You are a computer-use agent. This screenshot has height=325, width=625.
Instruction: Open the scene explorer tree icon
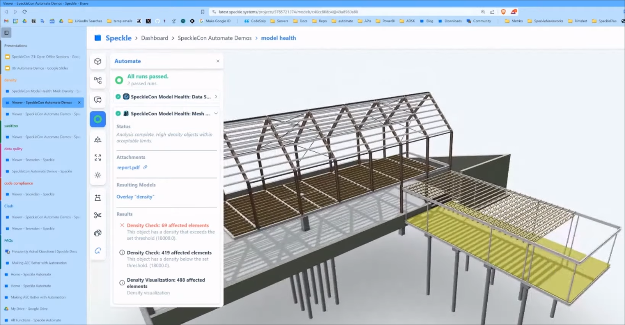98,80
